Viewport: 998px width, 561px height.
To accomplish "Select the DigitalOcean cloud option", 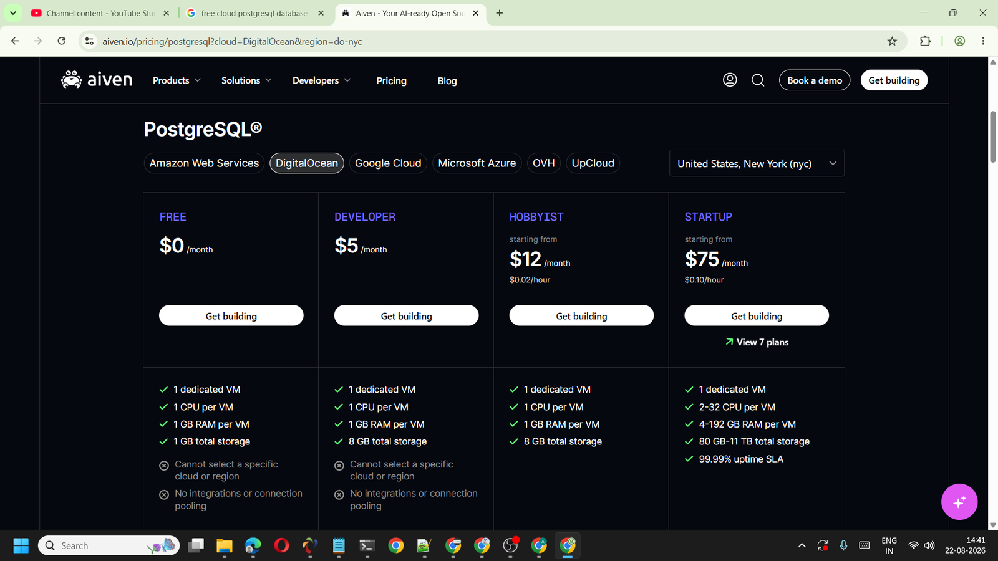I will 307,163.
